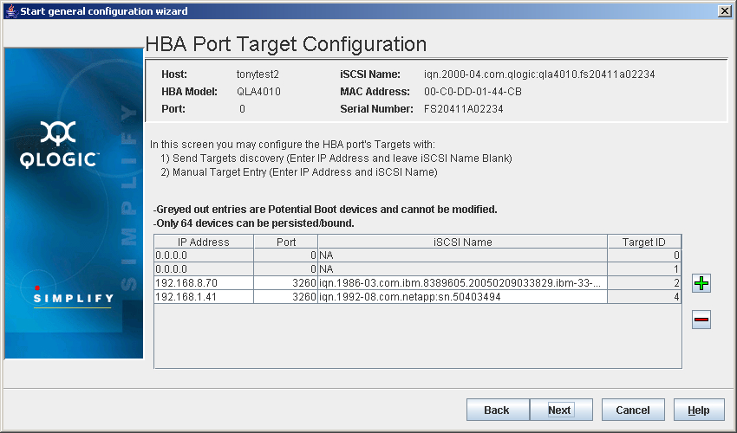Click Target ID cell with value 4
Image resolution: width=737 pixels, height=433 pixels.
click(643, 297)
